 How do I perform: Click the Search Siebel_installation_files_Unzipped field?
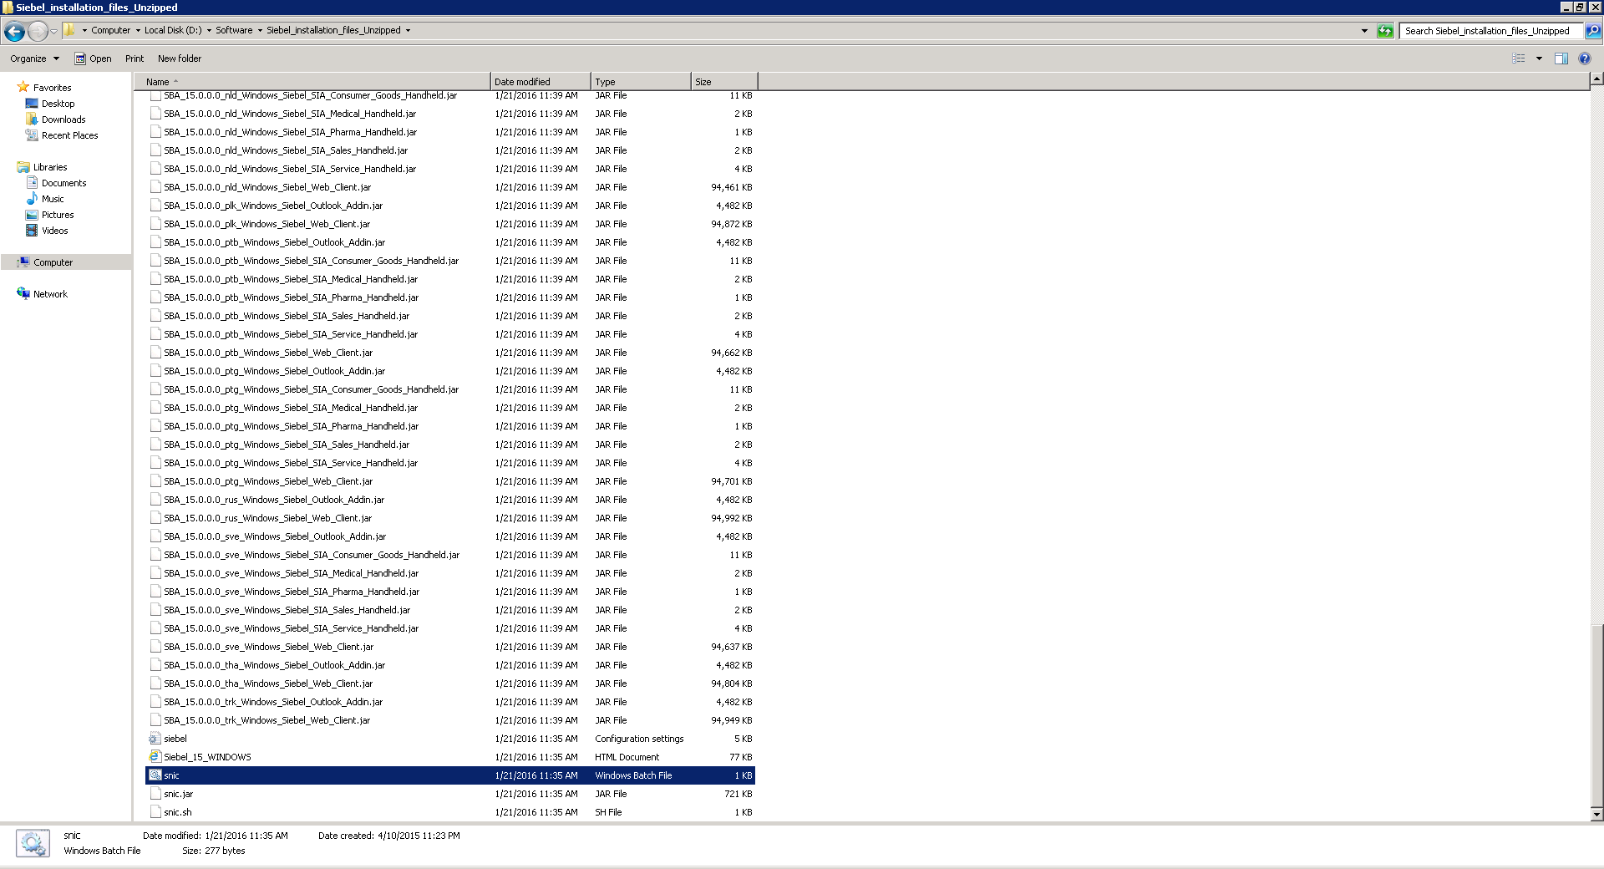point(1491,31)
